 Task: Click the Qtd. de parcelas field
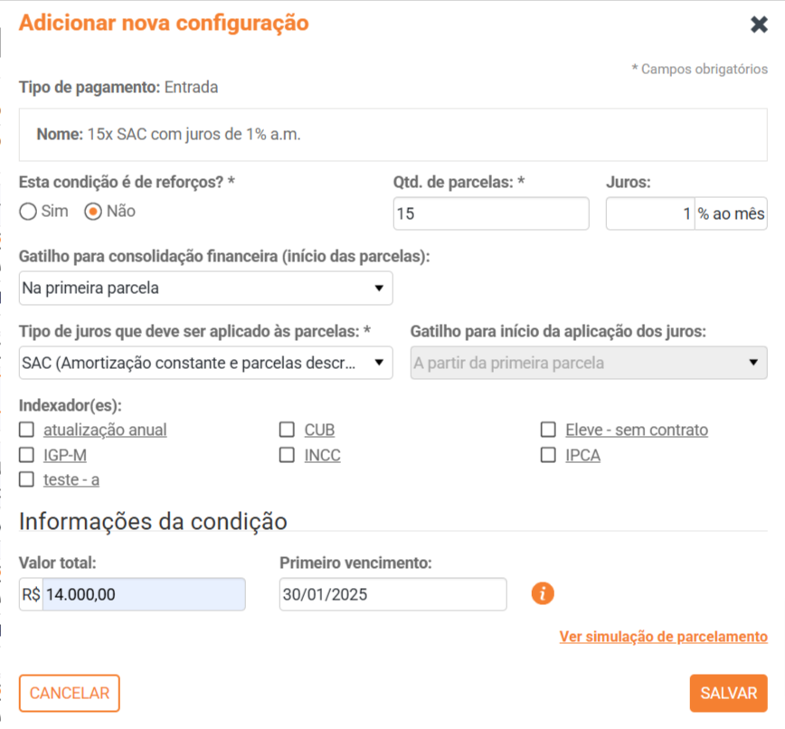coord(491,214)
